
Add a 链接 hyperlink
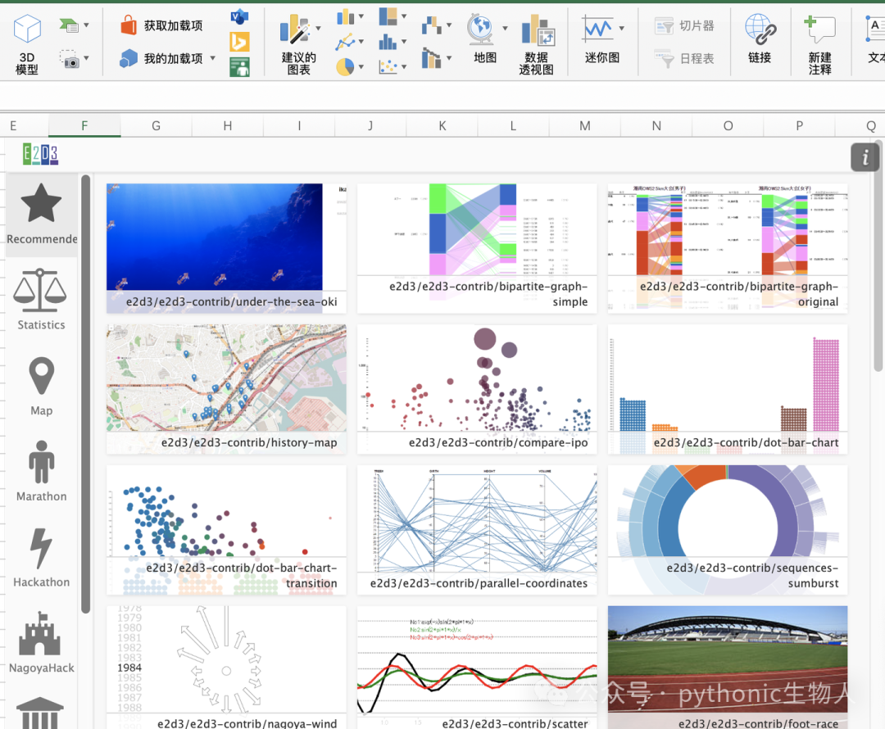[760, 38]
